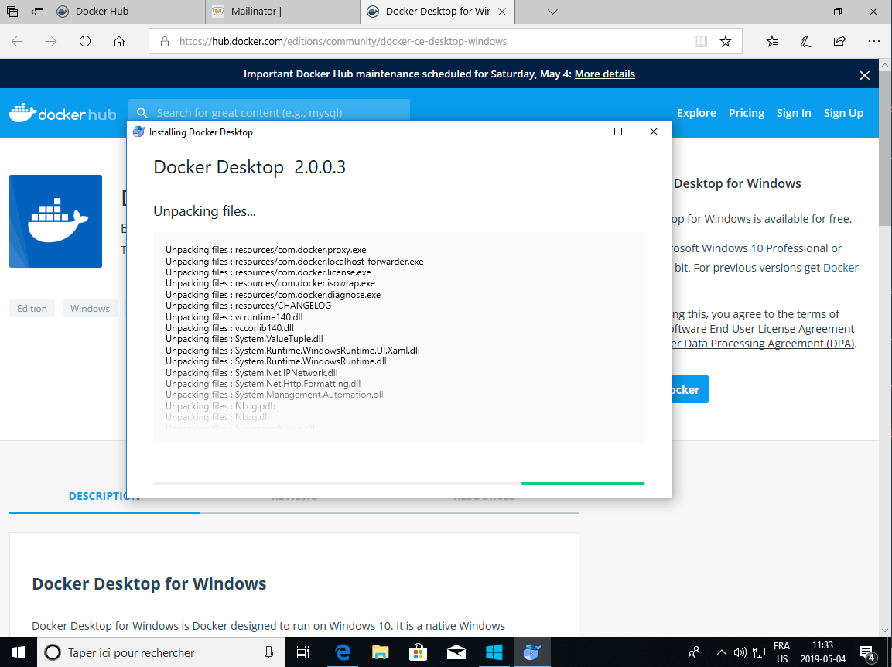Open Edge settings and more menu
Screen dimensions: 892x667
[x=874, y=42]
